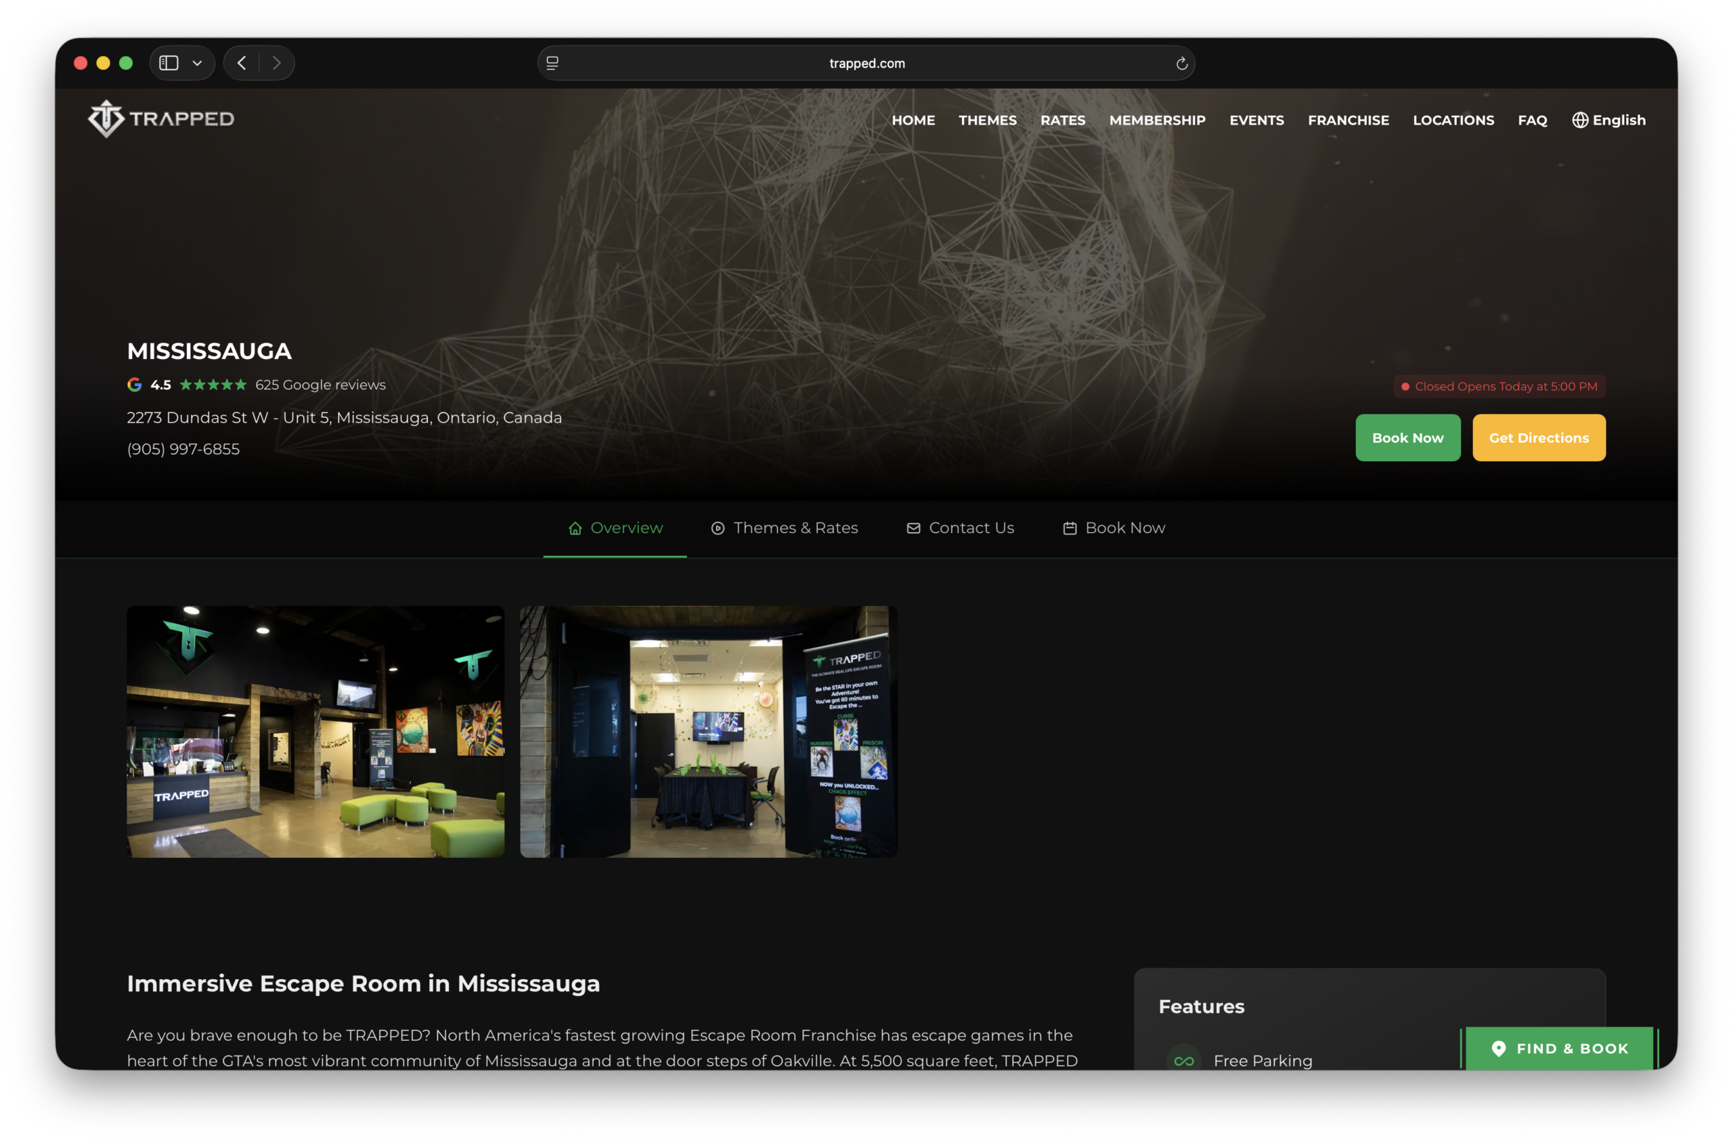Click the Features panel heading
Image resolution: width=1733 pixels, height=1143 pixels.
coord(1201,1007)
